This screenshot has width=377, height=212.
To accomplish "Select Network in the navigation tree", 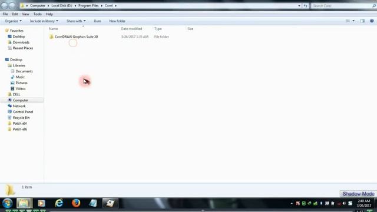I will point(19,106).
